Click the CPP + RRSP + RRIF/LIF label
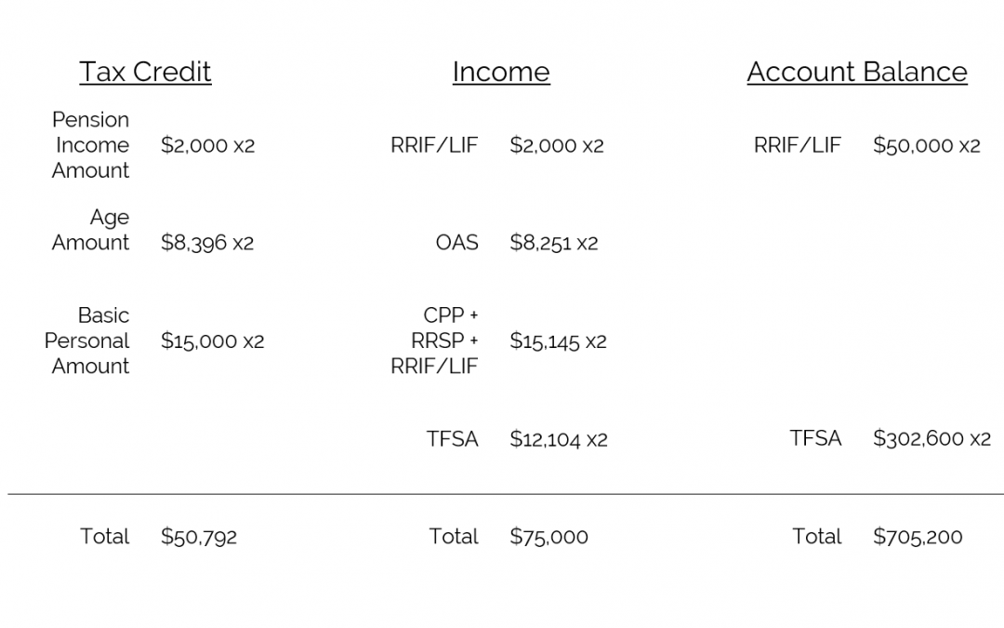This screenshot has width=1004, height=628. [434, 341]
